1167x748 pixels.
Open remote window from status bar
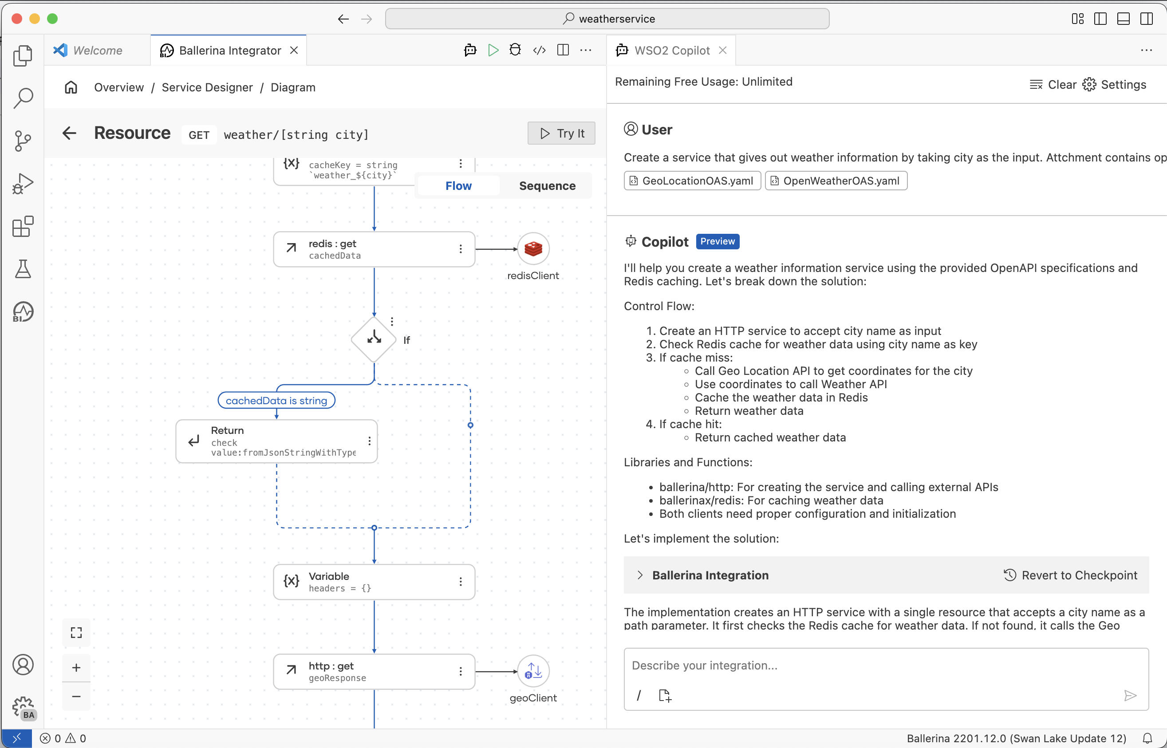(x=16, y=738)
